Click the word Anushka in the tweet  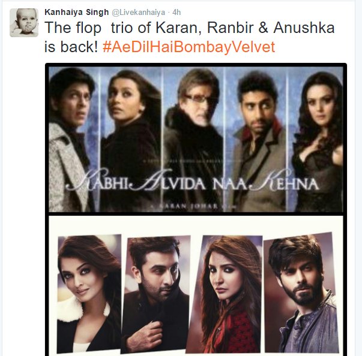click(x=304, y=28)
